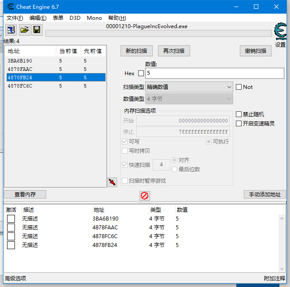
Task: Activate checkbox for address 4878FB24 in table
Action: (11, 245)
